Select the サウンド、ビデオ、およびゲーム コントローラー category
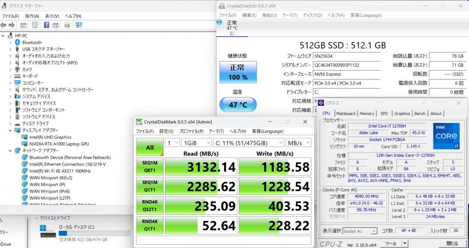The width and height of the screenshot is (469, 248). coord(58,89)
